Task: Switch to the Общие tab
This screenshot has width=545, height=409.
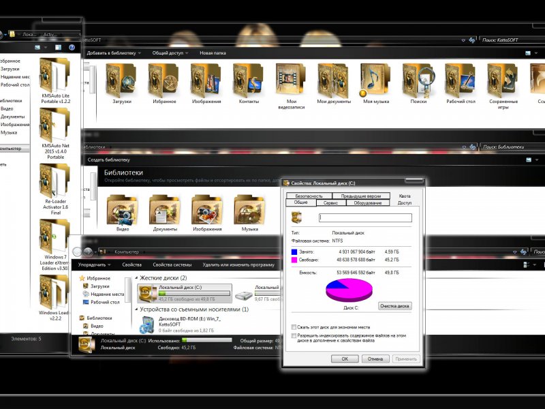Action: (x=300, y=202)
